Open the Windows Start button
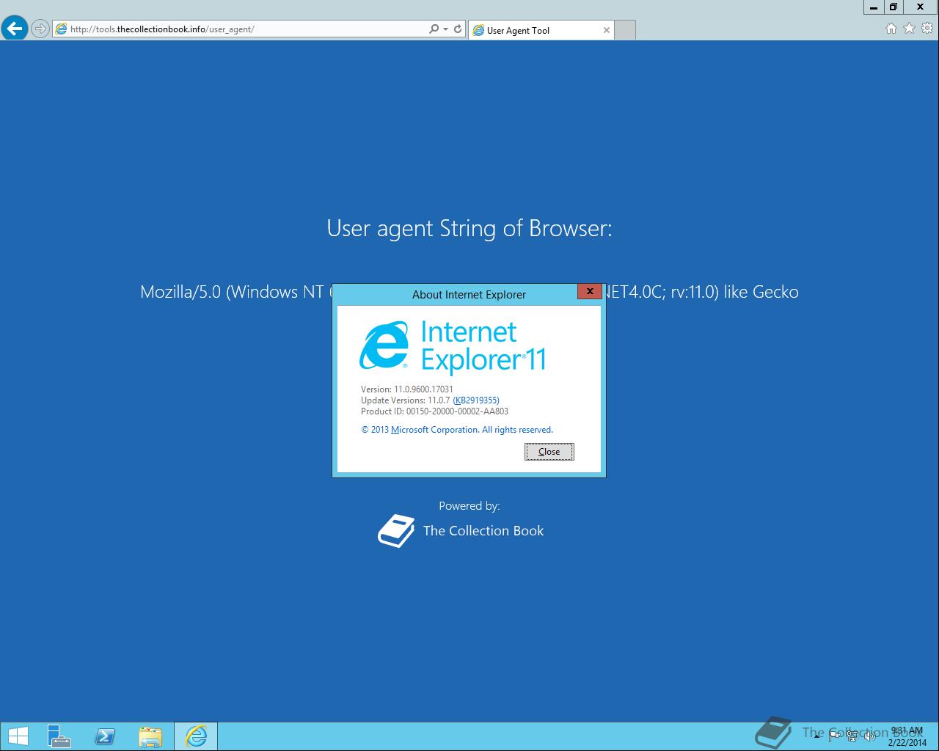This screenshot has width=939, height=751. pos(18,736)
